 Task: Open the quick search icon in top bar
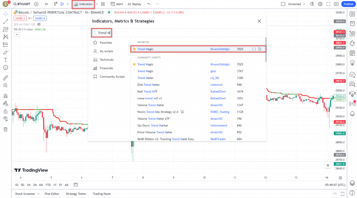coord(312,4)
